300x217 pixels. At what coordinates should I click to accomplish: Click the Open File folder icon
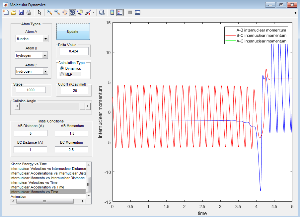(x=14, y=13)
